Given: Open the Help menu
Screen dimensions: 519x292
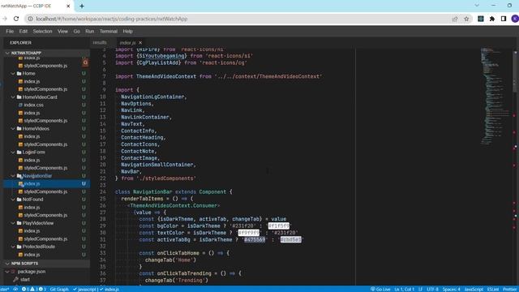Looking at the screenshot, I should (x=128, y=31).
